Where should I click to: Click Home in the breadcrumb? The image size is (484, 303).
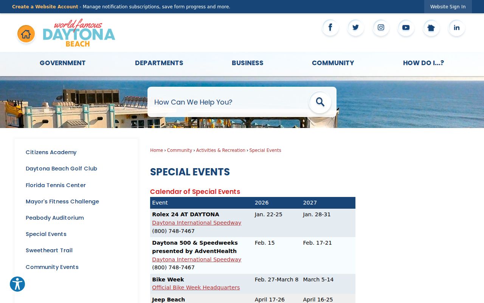[157, 150]
